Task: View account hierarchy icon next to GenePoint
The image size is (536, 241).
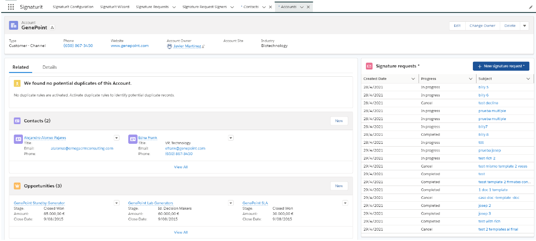Action: [53, 28]
